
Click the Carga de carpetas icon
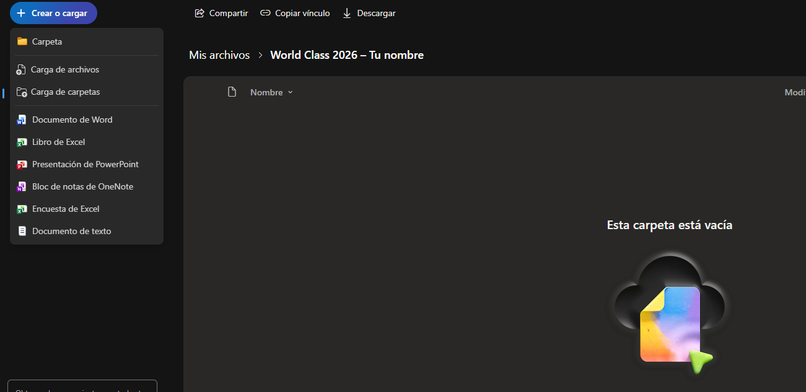click(x=21, y=92)
